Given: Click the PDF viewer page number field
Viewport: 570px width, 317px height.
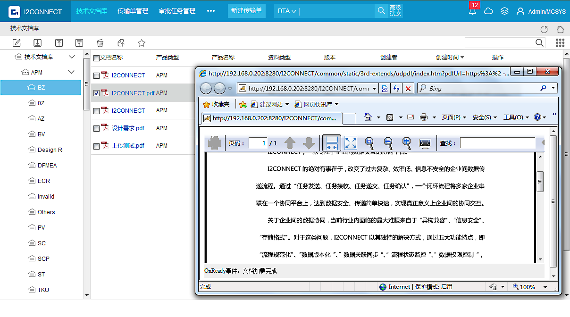Looking at the screenshot, I should (258, 143).
